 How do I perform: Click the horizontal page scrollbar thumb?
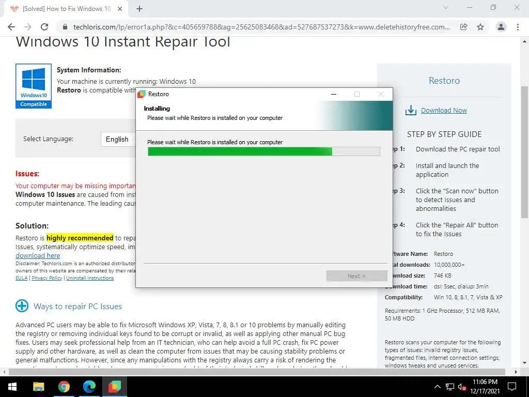[x=257, y=372]
